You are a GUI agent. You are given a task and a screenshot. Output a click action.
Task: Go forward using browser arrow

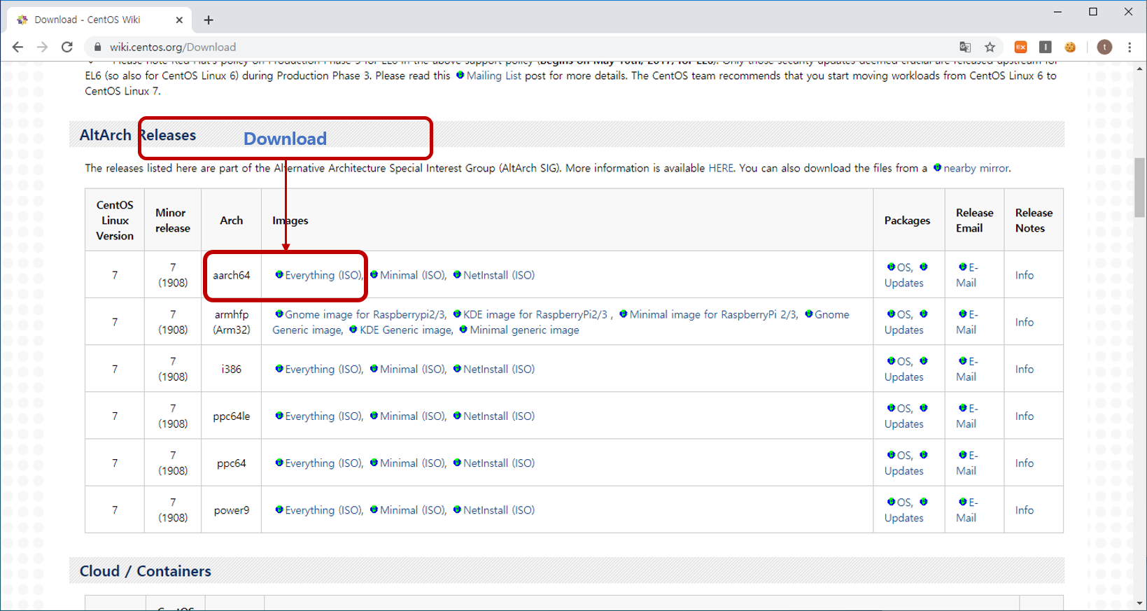[43, 47]
